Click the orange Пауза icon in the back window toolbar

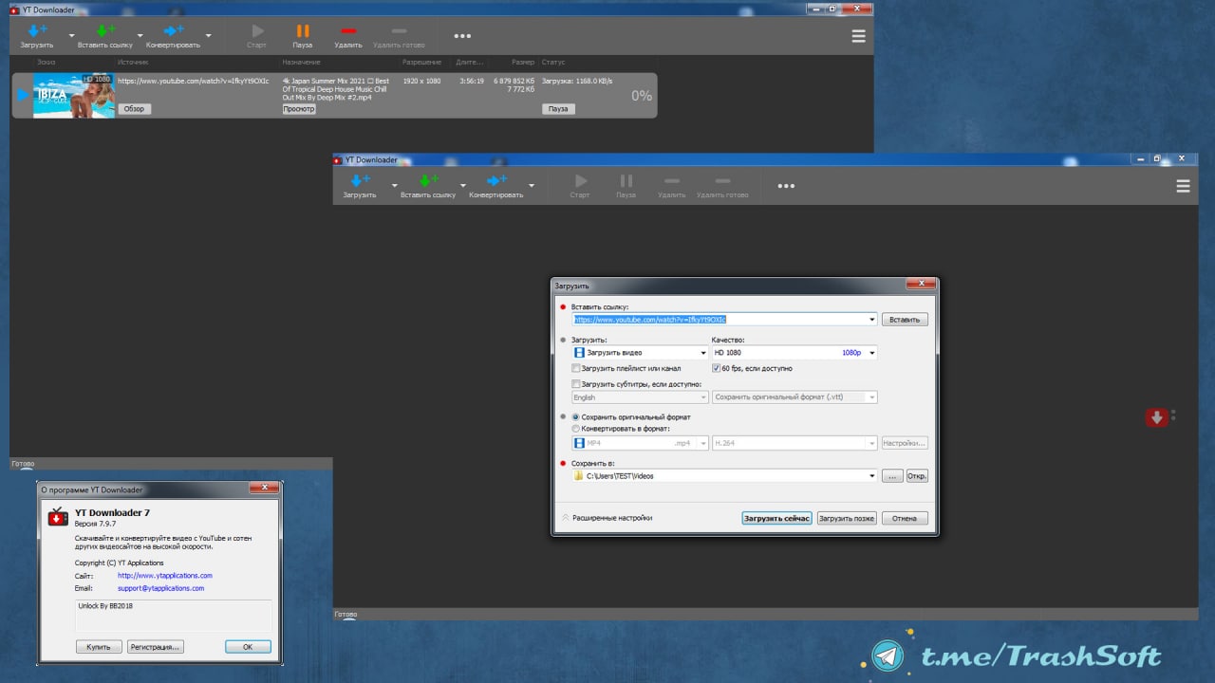coord(303,31)
